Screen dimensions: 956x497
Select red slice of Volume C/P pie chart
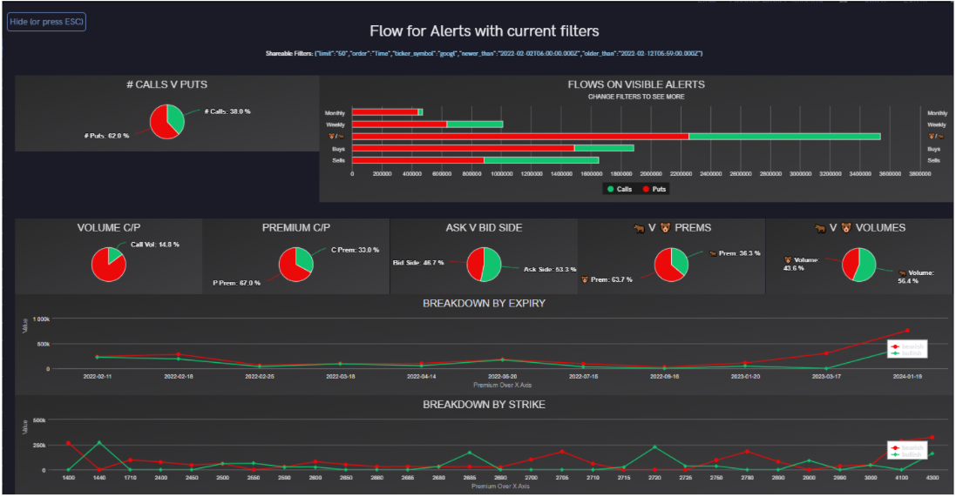pos(107,267)
